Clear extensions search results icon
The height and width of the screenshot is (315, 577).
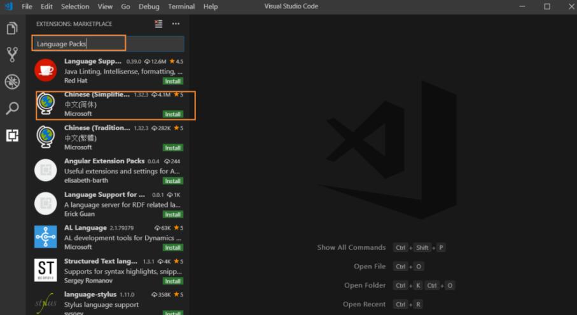tap(158, 24)
